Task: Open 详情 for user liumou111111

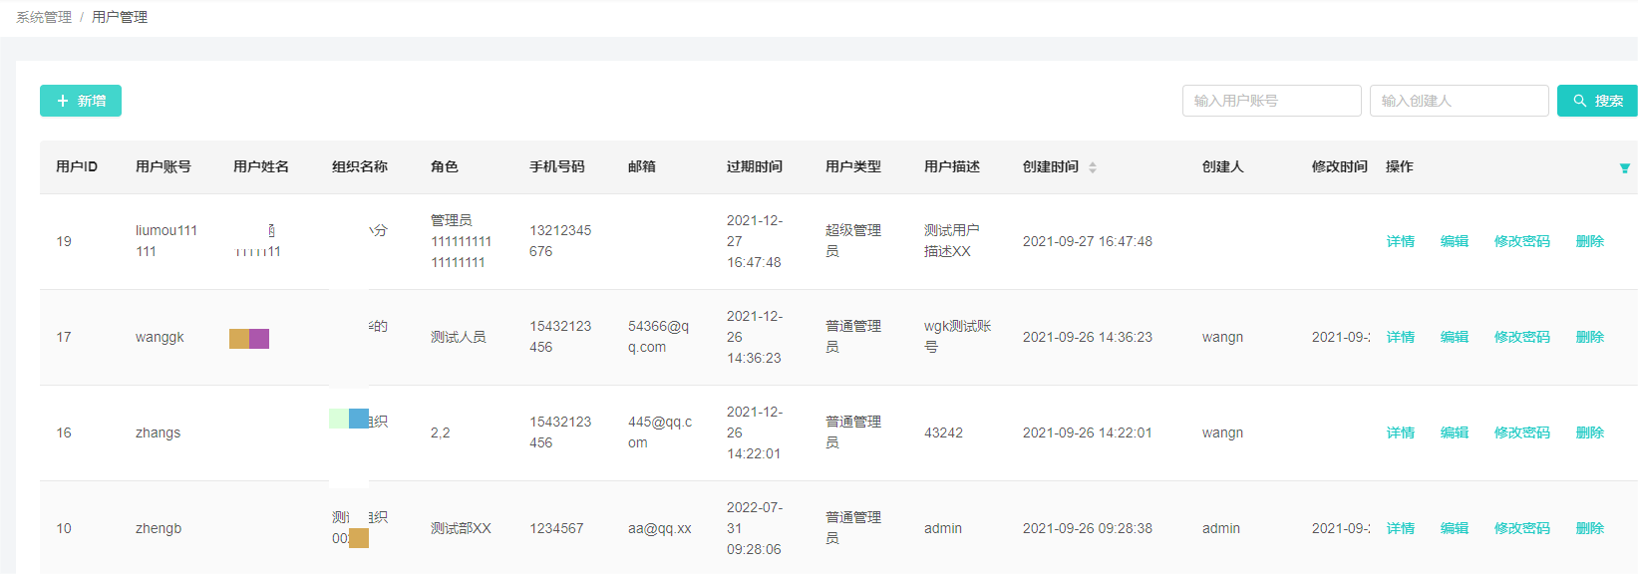Action: [x=1400, y=241]
